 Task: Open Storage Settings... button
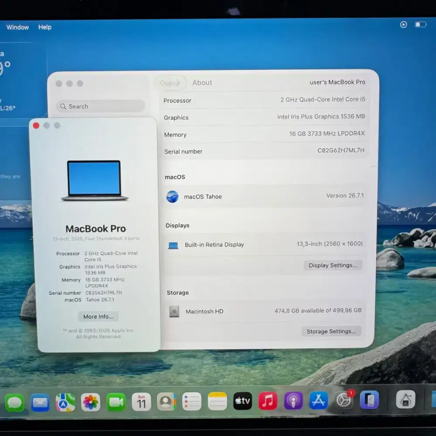tap(331, 331)
